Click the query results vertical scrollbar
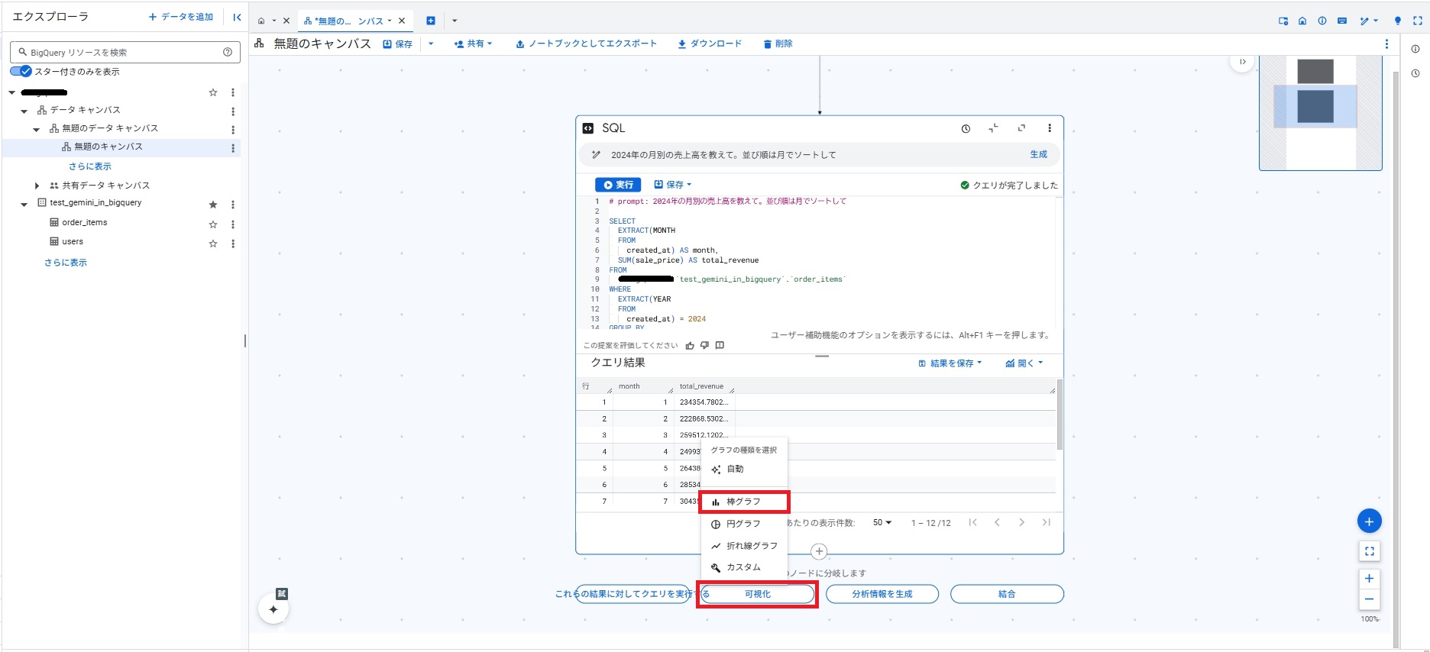The height and width of the screenshot is (652, 1430). coord(1060,415)
